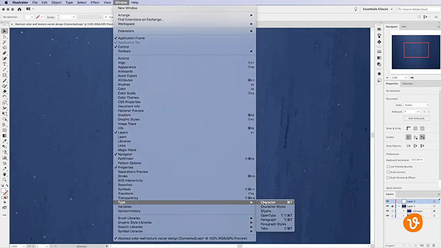Enable Scale Strokes & Effects checkbox
The width and height of the screenshot is (441, 248).
click(x=388, y=177)
